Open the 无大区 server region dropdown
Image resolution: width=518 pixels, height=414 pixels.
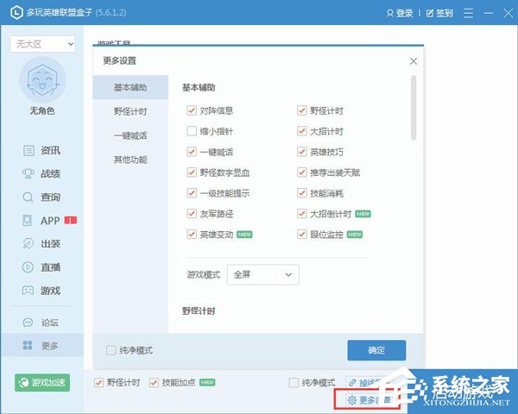click(42, 44)
